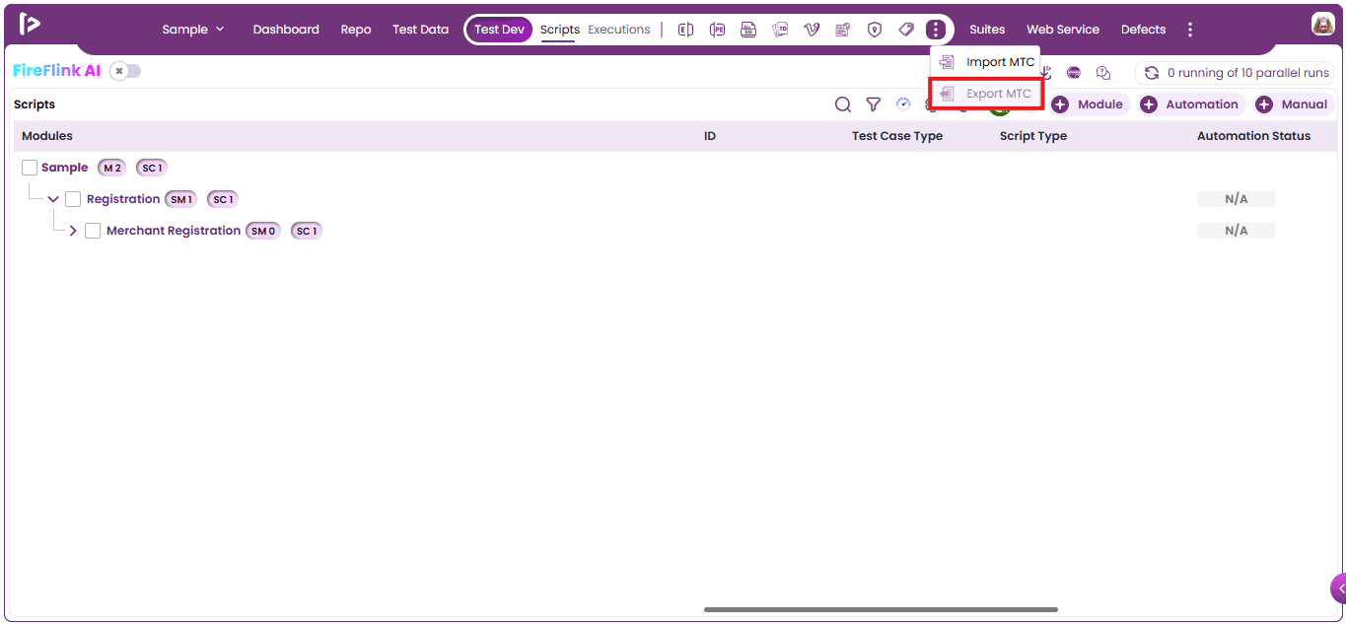
Task: Toggle the FireFlink AI switch
Action: (125, 71)
